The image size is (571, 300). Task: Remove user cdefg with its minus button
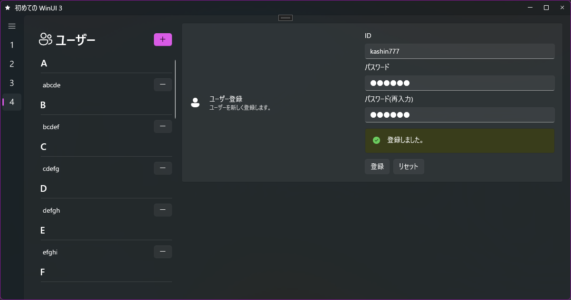(x=163, y=168)
